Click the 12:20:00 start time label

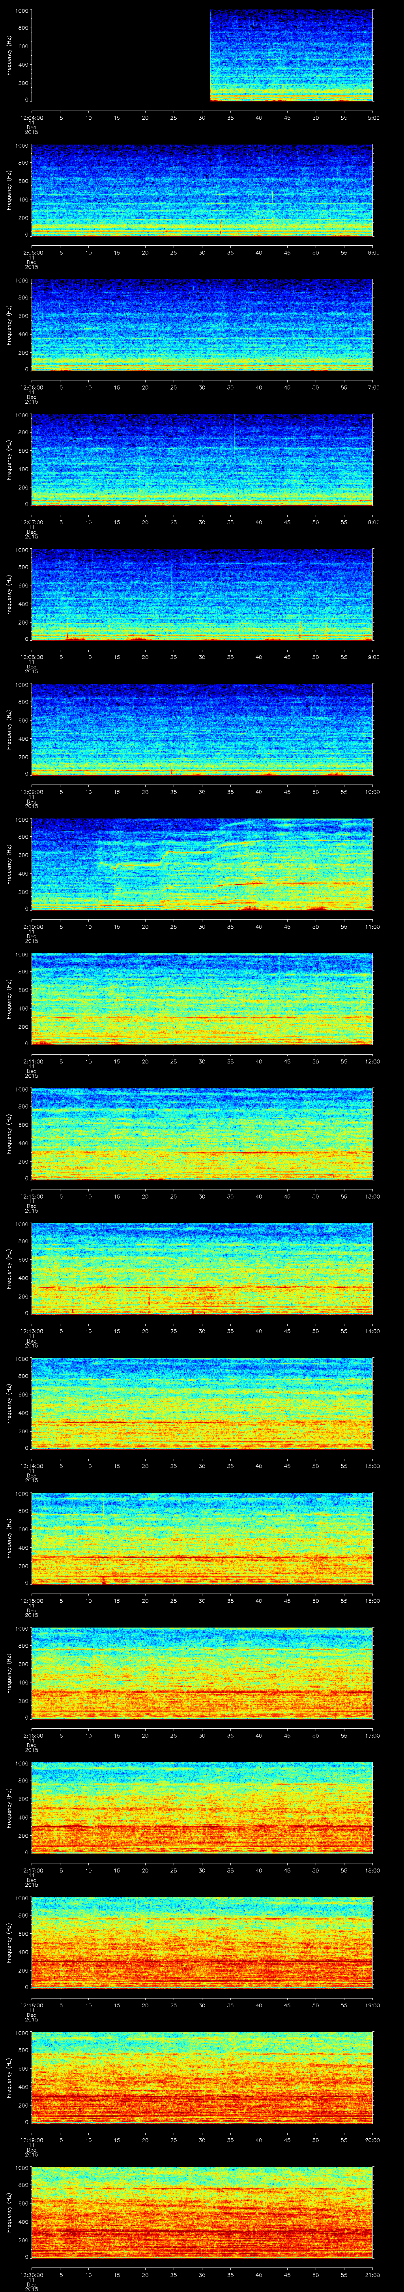click(x=31, y=2274)
